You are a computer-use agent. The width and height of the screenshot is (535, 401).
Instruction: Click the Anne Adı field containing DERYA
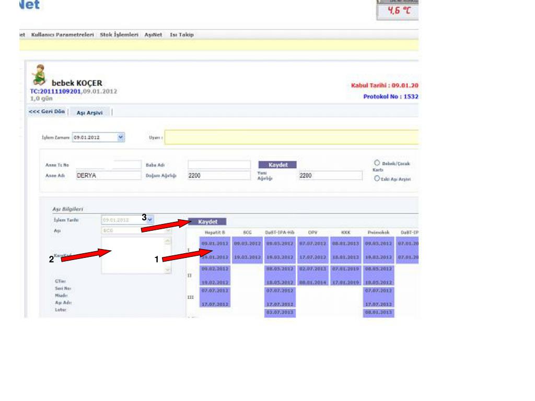[109, 175]
